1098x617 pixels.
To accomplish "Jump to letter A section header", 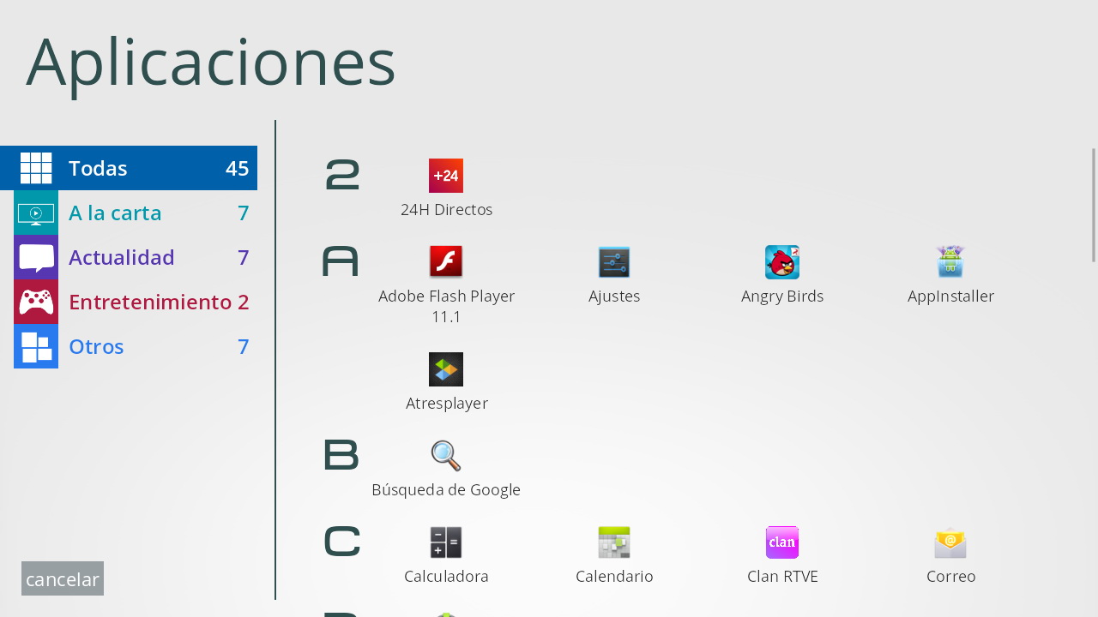I will coord(341,261).
